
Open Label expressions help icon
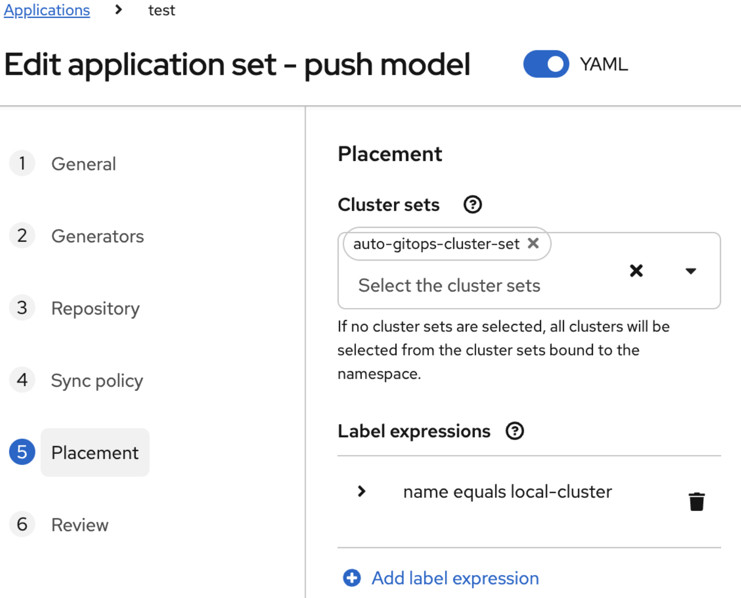click(x=515, y=431)
